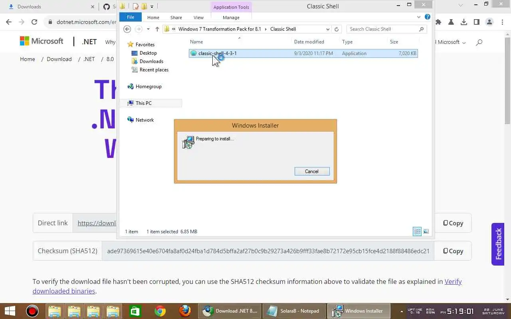Open the Windows Store taskbar icon
Viewport: 511px width, 319px height.
coord(135,311)
